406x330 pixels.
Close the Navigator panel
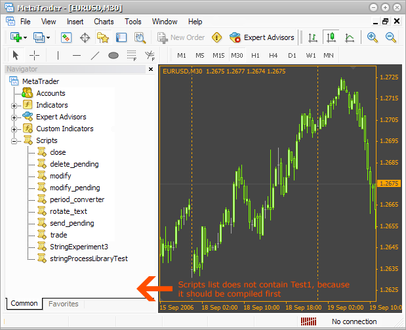point(151,69)
